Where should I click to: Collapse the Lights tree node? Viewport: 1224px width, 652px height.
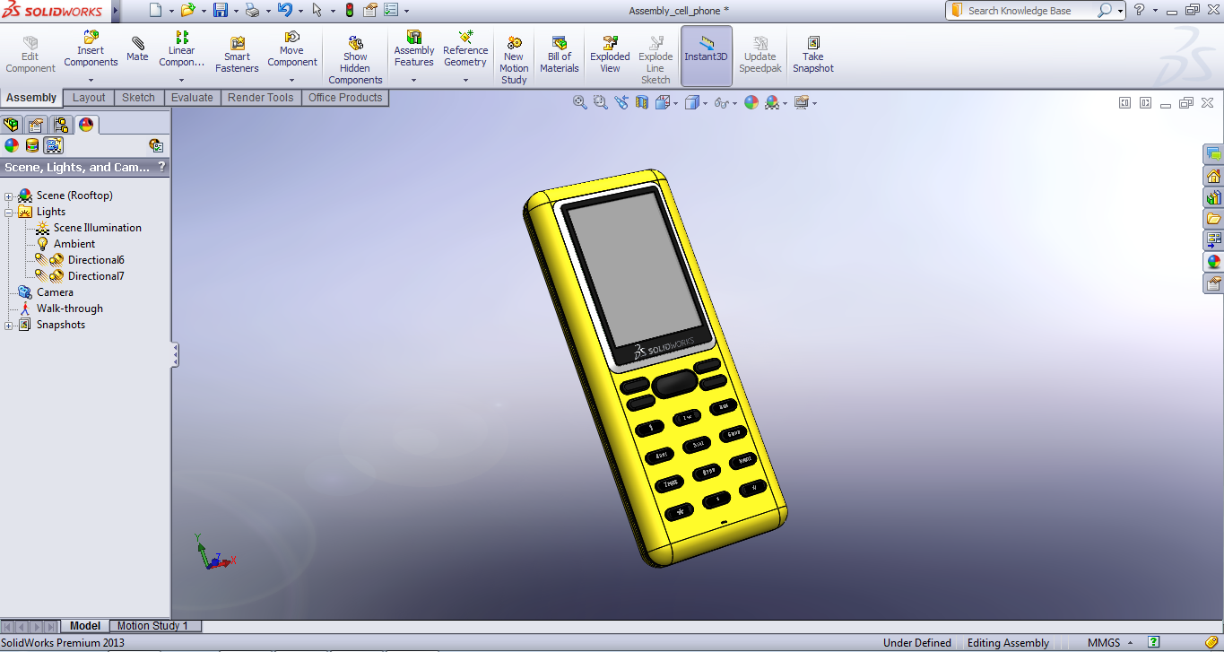click(x=9, y=211)
